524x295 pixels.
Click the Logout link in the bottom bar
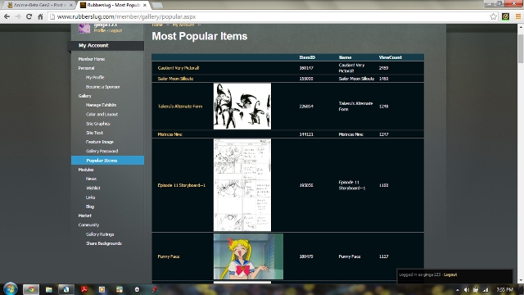(x=450, y=275)
